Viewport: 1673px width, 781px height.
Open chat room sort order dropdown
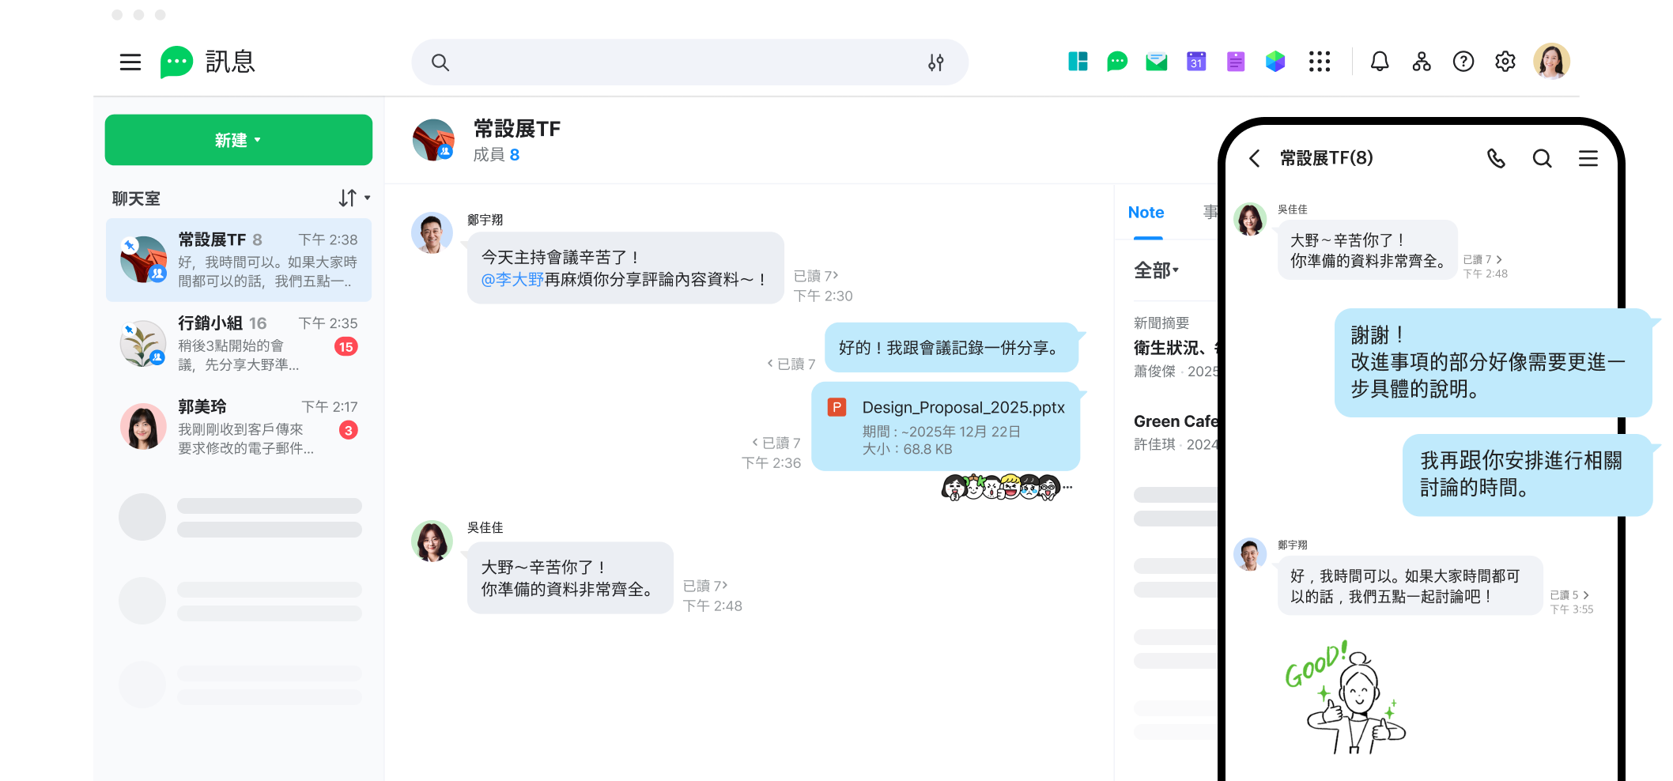(x=354, y=198)
